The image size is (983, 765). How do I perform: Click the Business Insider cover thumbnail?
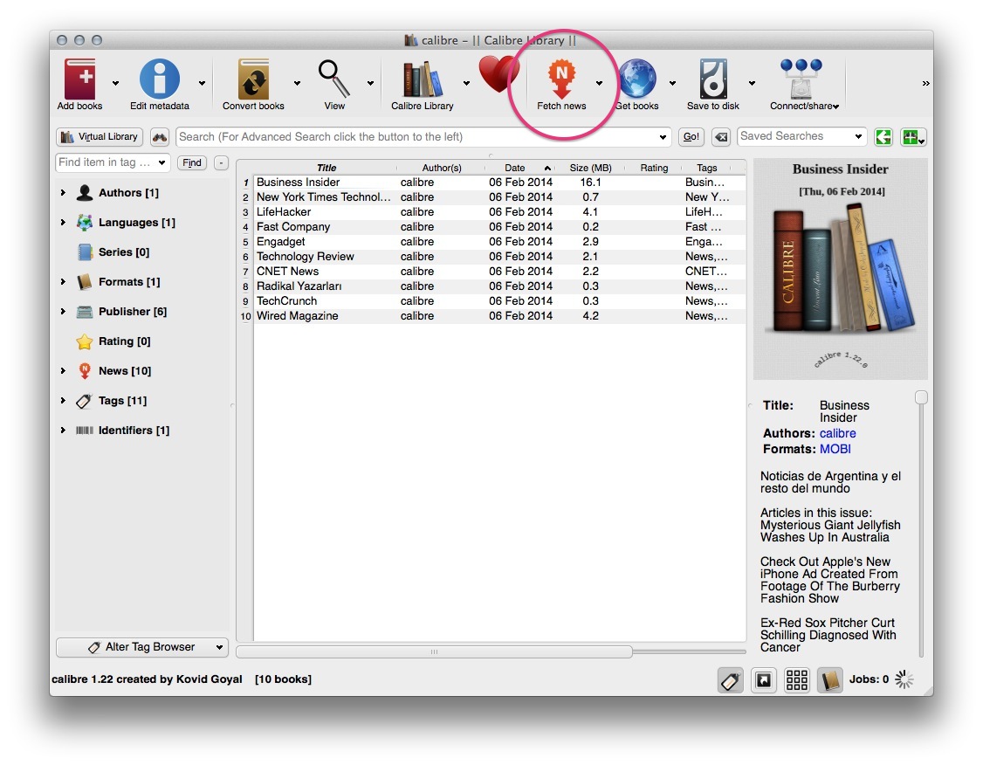point(840,270)
